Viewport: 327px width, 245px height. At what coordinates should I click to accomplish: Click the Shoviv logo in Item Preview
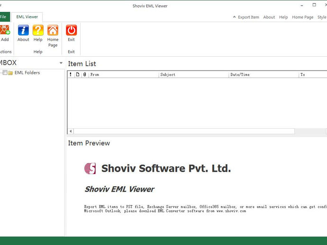[90, 168]
